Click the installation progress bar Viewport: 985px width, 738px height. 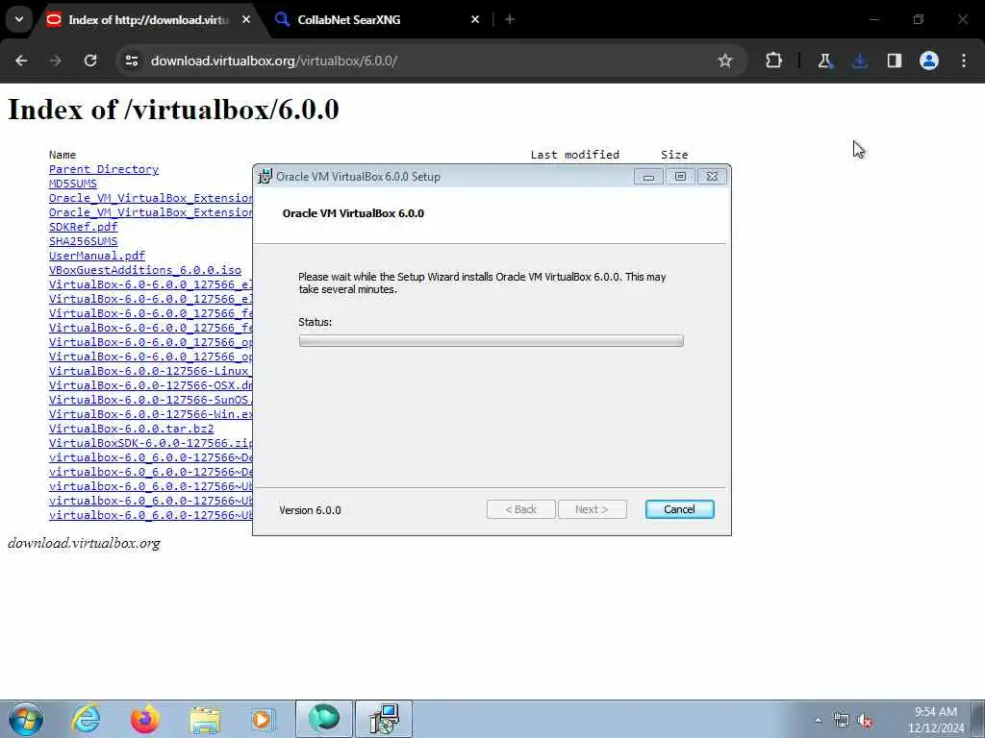click(492, 341)
